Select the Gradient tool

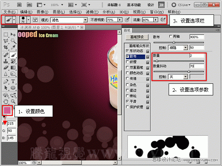click(x=13, y=68)
